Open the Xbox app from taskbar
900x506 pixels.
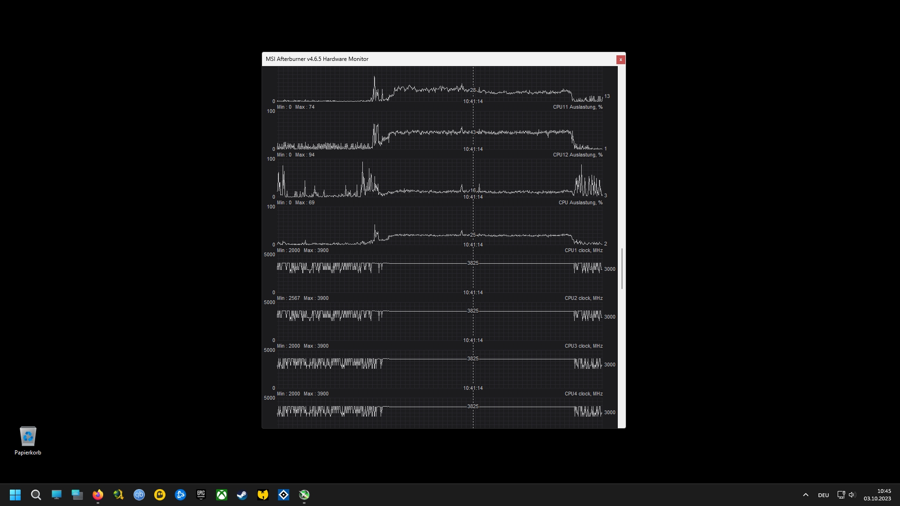click(x=222, y=495)
